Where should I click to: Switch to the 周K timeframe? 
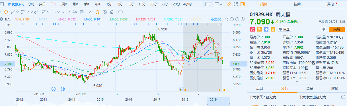[64, 4]
